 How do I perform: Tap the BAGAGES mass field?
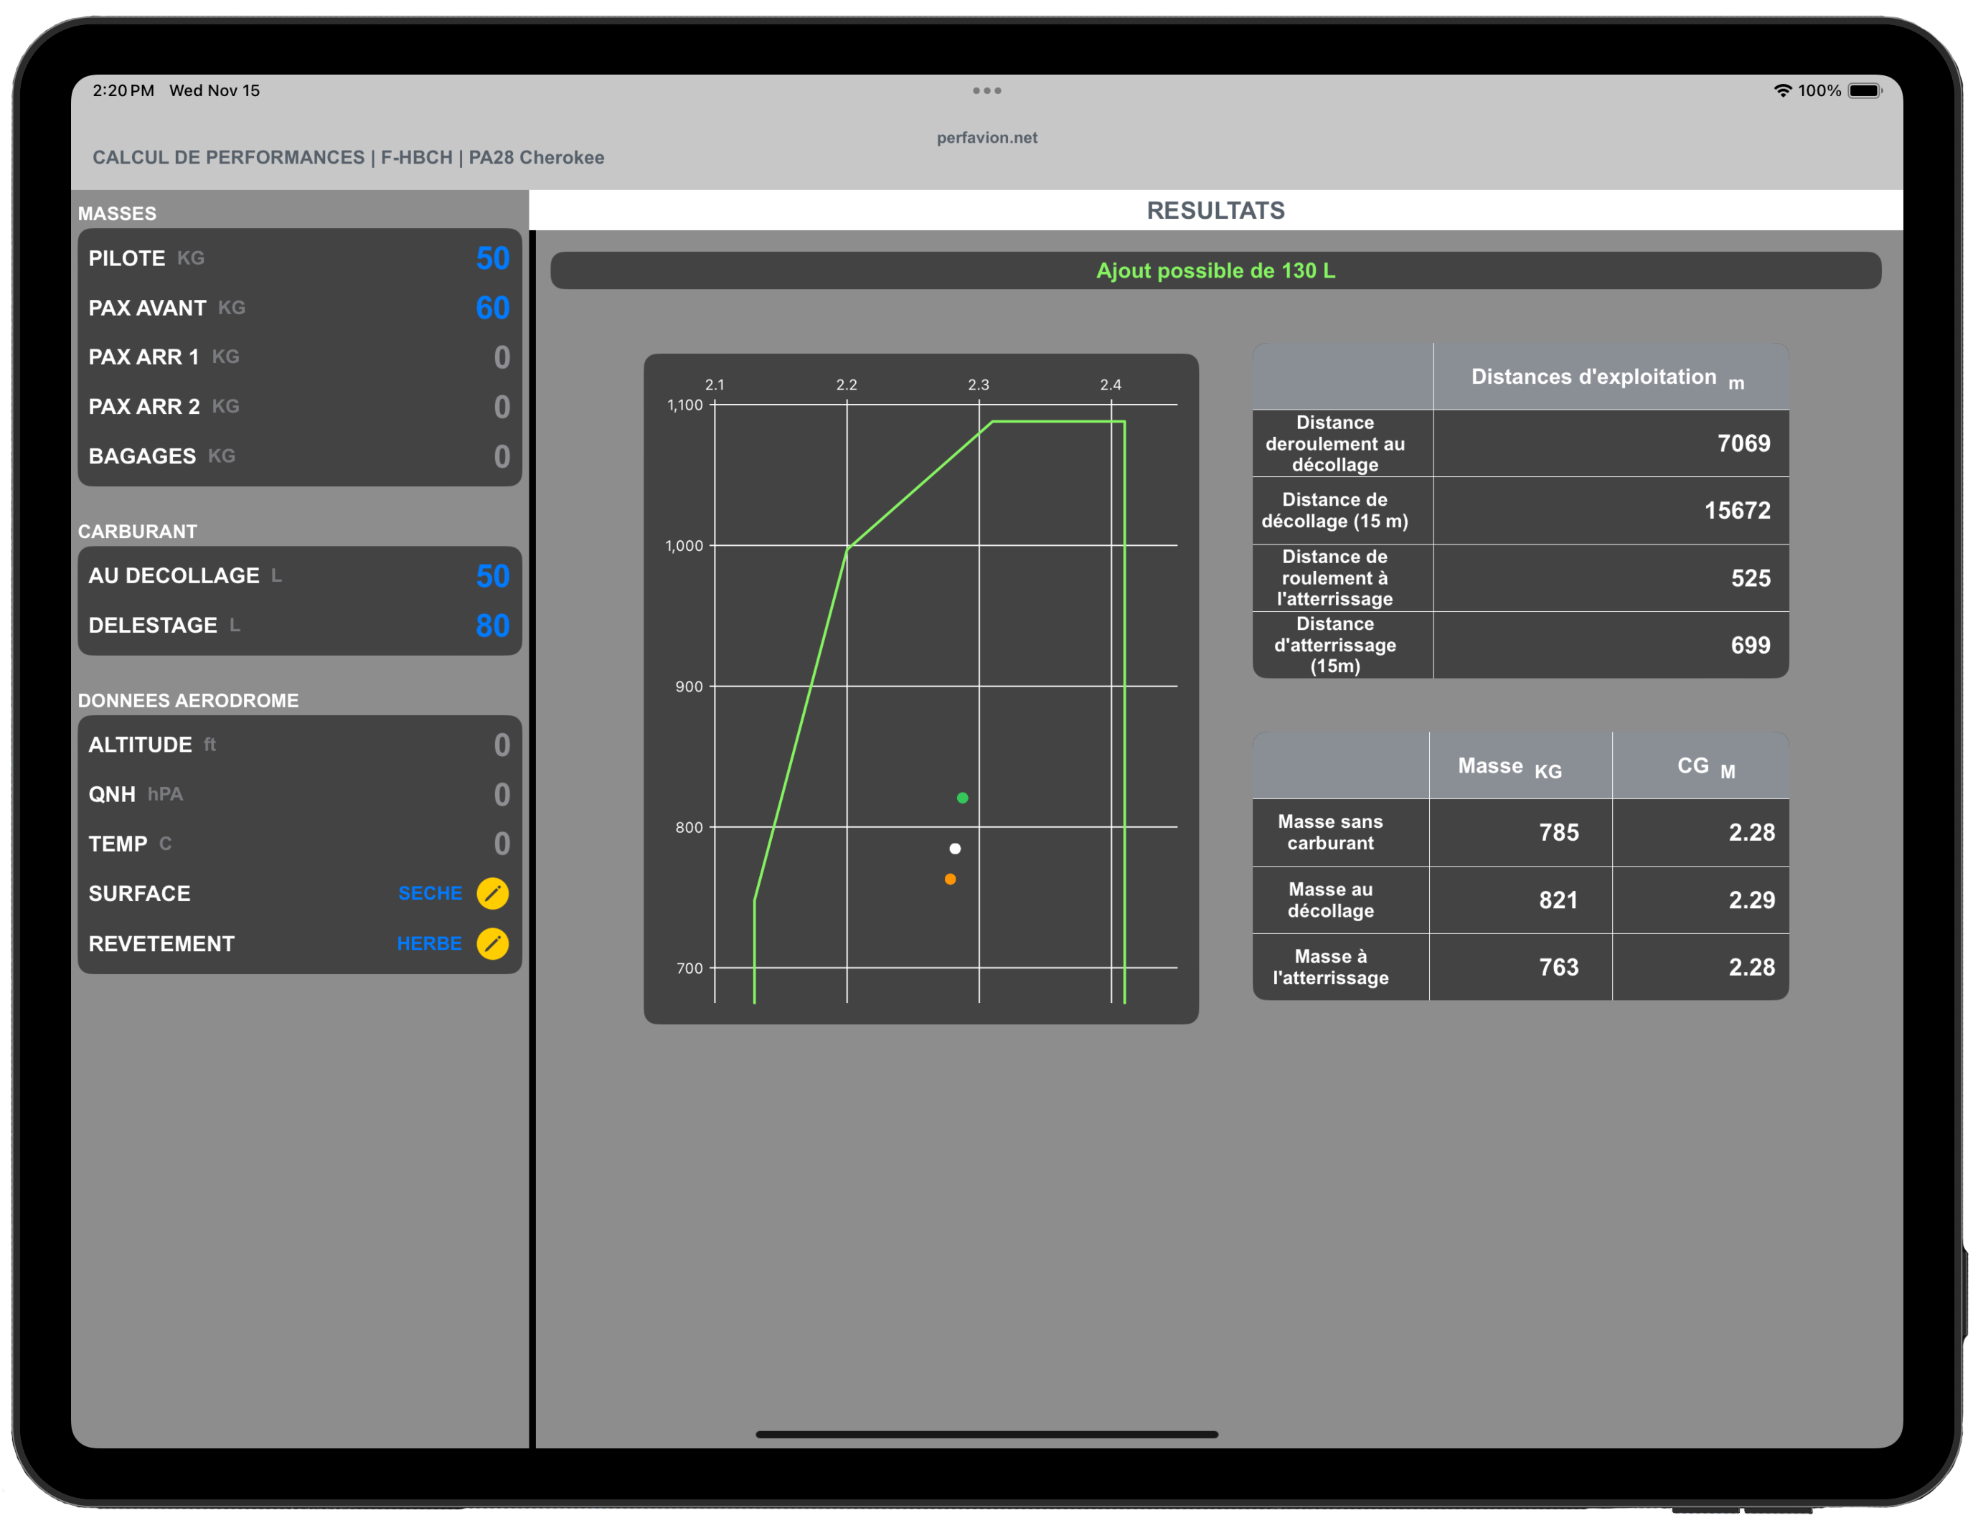[x=502, y=456]
